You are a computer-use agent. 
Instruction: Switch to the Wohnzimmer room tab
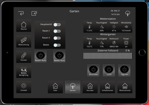(125, 87)
